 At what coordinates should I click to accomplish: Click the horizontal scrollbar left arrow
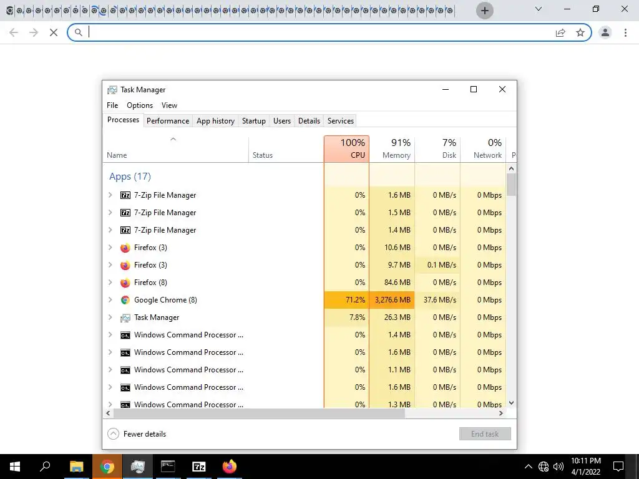tap(108, 413)
